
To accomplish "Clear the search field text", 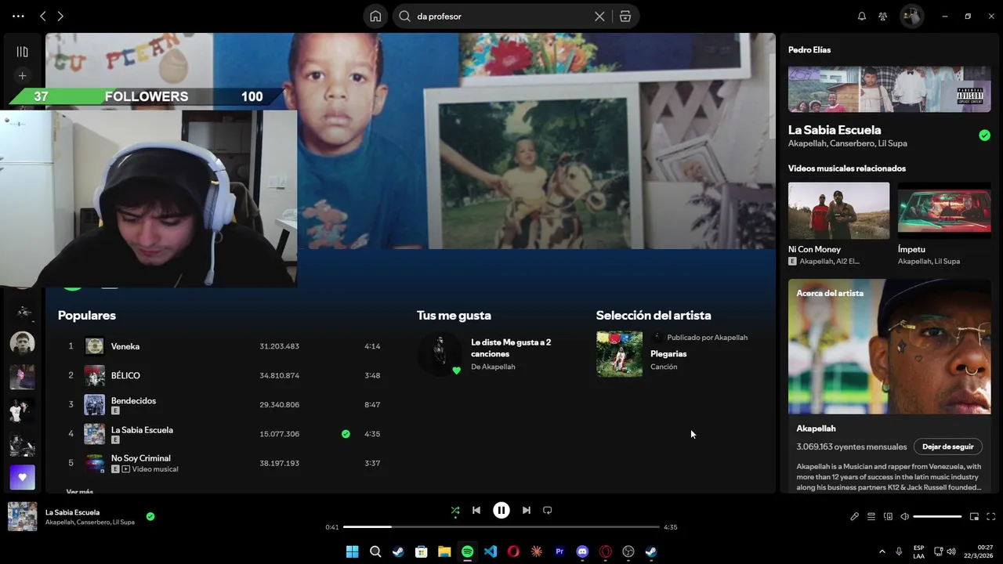I will pyautogui.click(x=599, y=16).
